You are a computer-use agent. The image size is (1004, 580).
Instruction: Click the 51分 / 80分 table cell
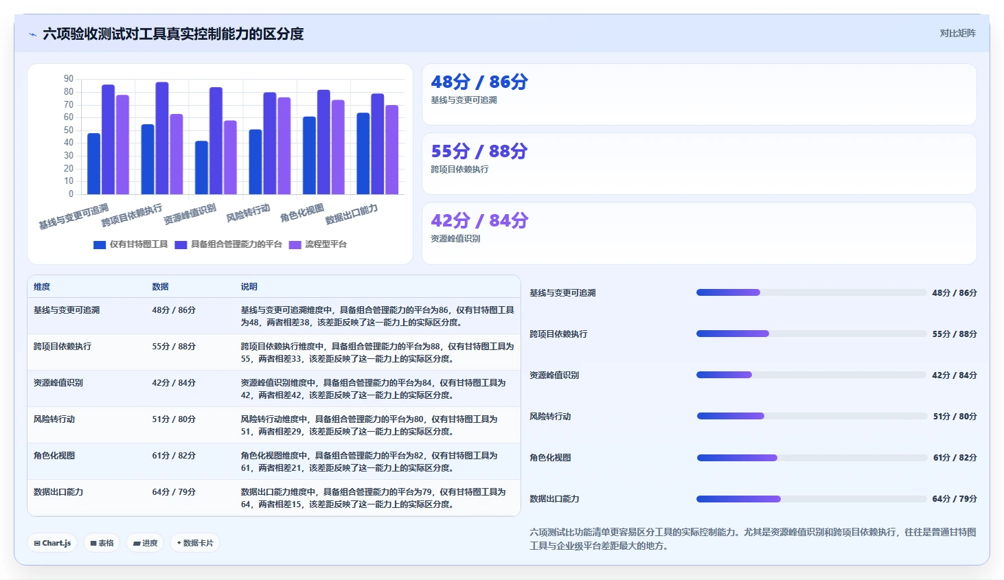tap(174, 419)
